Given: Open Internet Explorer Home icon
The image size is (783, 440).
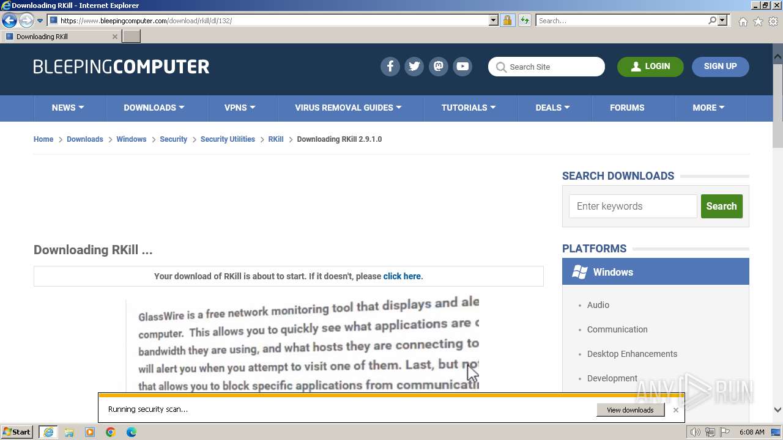Looking at the screenshot, I should [743, 21].
